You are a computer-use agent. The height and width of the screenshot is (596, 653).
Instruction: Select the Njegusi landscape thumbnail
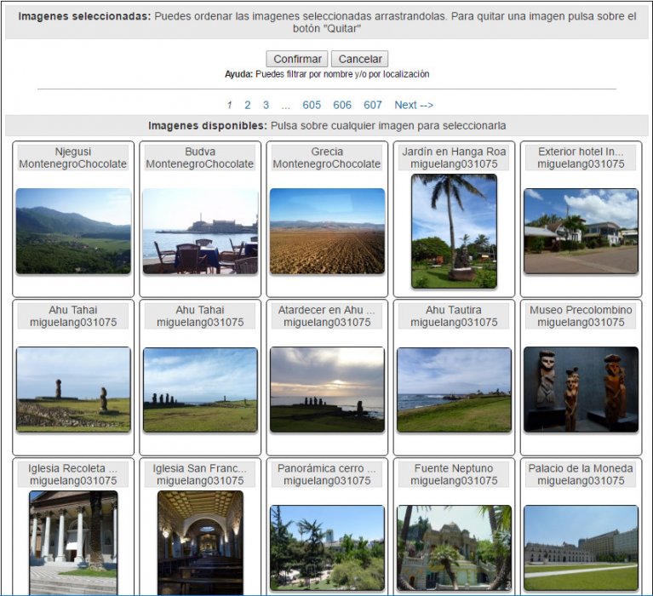tap(73, 231)
